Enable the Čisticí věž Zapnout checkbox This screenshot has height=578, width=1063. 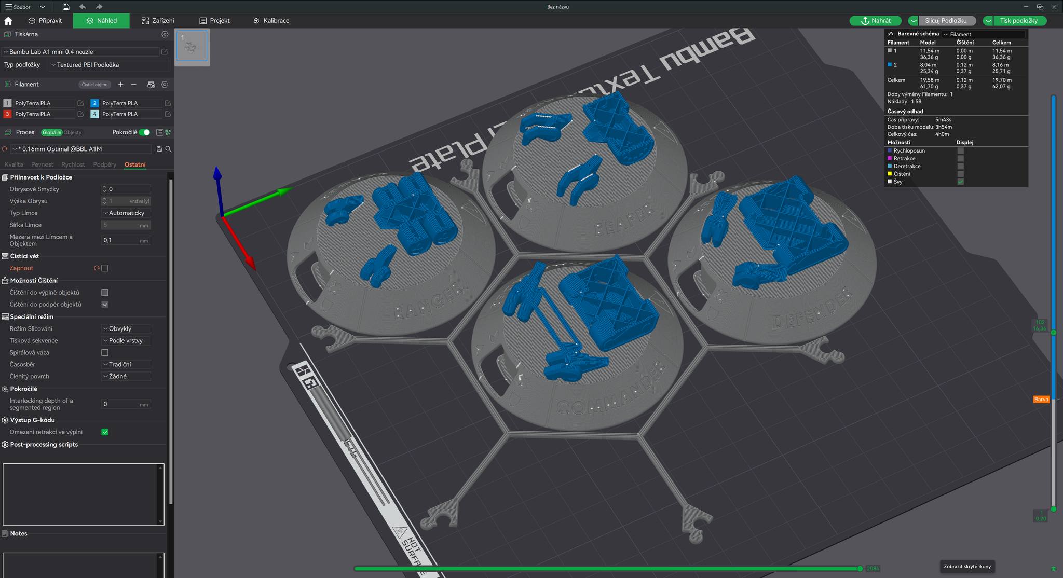tap(105, 268)
